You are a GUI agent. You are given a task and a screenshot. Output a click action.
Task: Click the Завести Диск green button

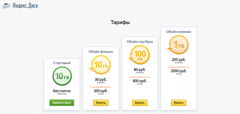(62, 103)
